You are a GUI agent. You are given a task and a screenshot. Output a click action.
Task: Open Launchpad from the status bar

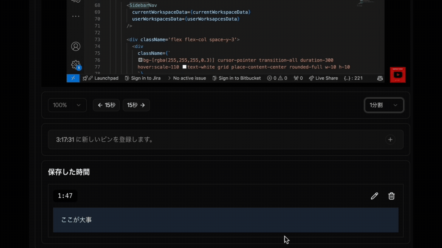[101, 78]
